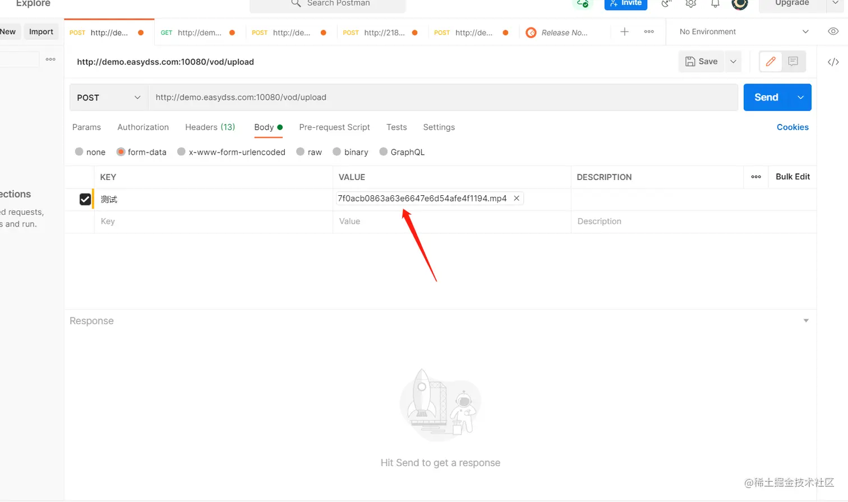Click the empty Value field

[451, 222]
